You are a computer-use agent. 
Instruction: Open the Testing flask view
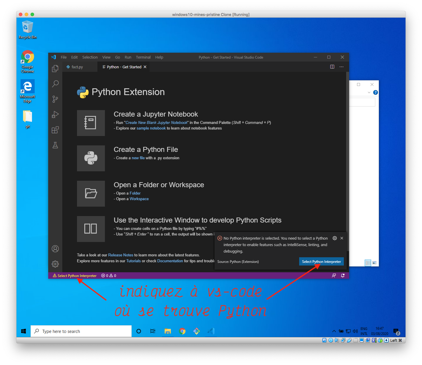[x=55, y=145]
